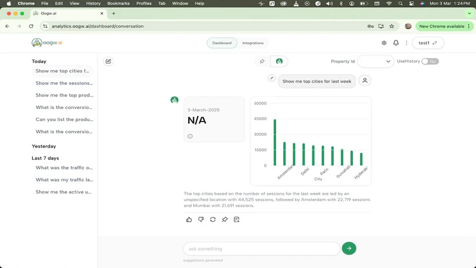Click the 'Show me top cities for last week' message bubble
Screen dimensions: 476x268
pyautogui.click(x=317, y=81)
